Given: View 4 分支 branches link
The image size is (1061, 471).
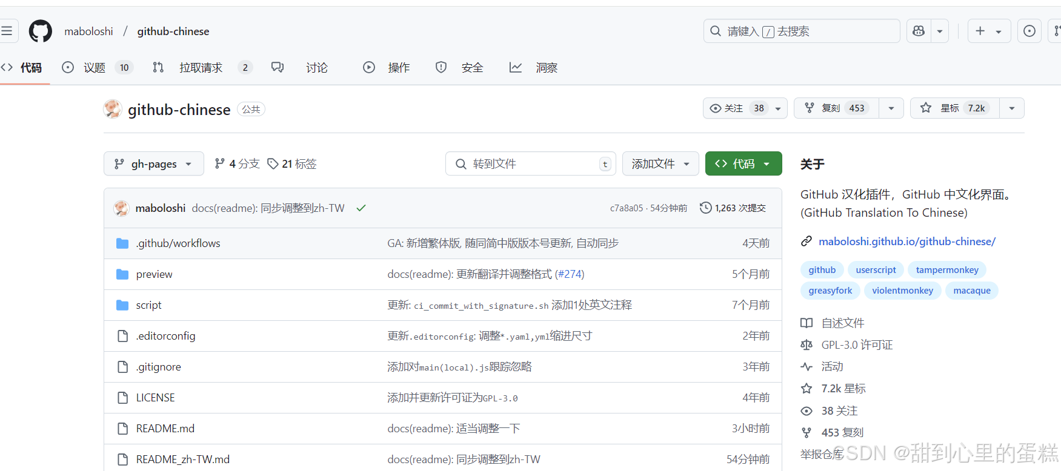Looking at the screenshot, I should pyautogui.click(x=237, y=164).
